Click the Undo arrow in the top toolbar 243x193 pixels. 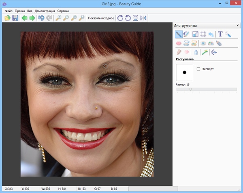tap(41, 18)
